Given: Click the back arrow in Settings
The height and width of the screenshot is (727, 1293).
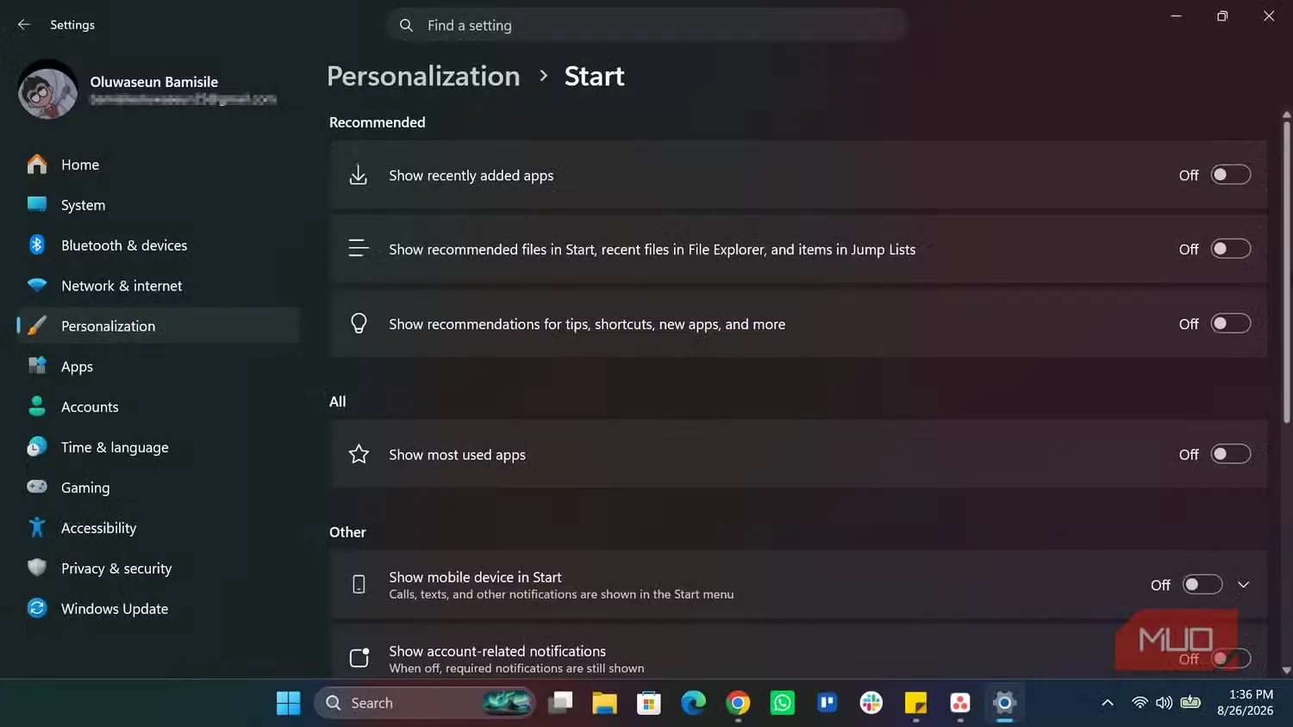Looking at the screenshot, I should (24, 25).
